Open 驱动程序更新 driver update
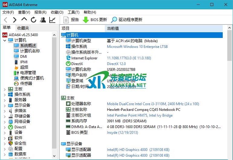 point(127,20)
